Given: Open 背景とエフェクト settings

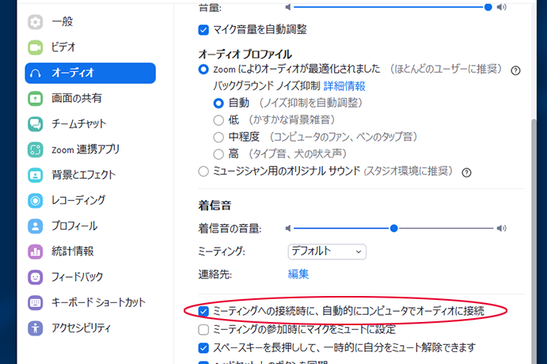Looking at the screenshot, I should pos(90,175).
